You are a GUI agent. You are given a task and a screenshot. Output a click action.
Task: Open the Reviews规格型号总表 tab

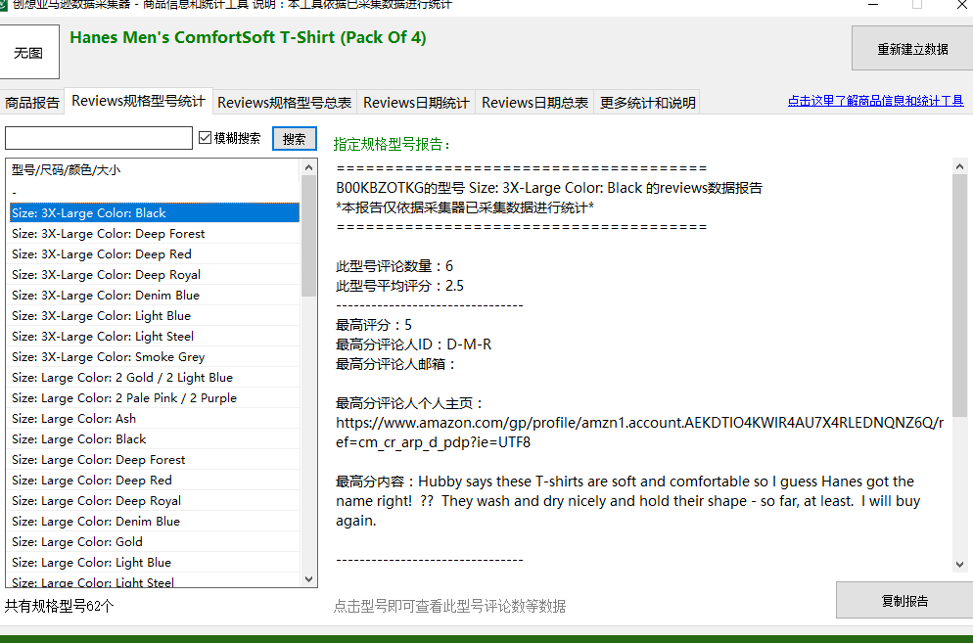pos(284,103)
